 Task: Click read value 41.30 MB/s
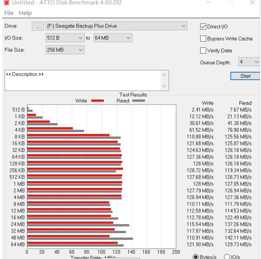pyautogui.click(x=240, y=123)
